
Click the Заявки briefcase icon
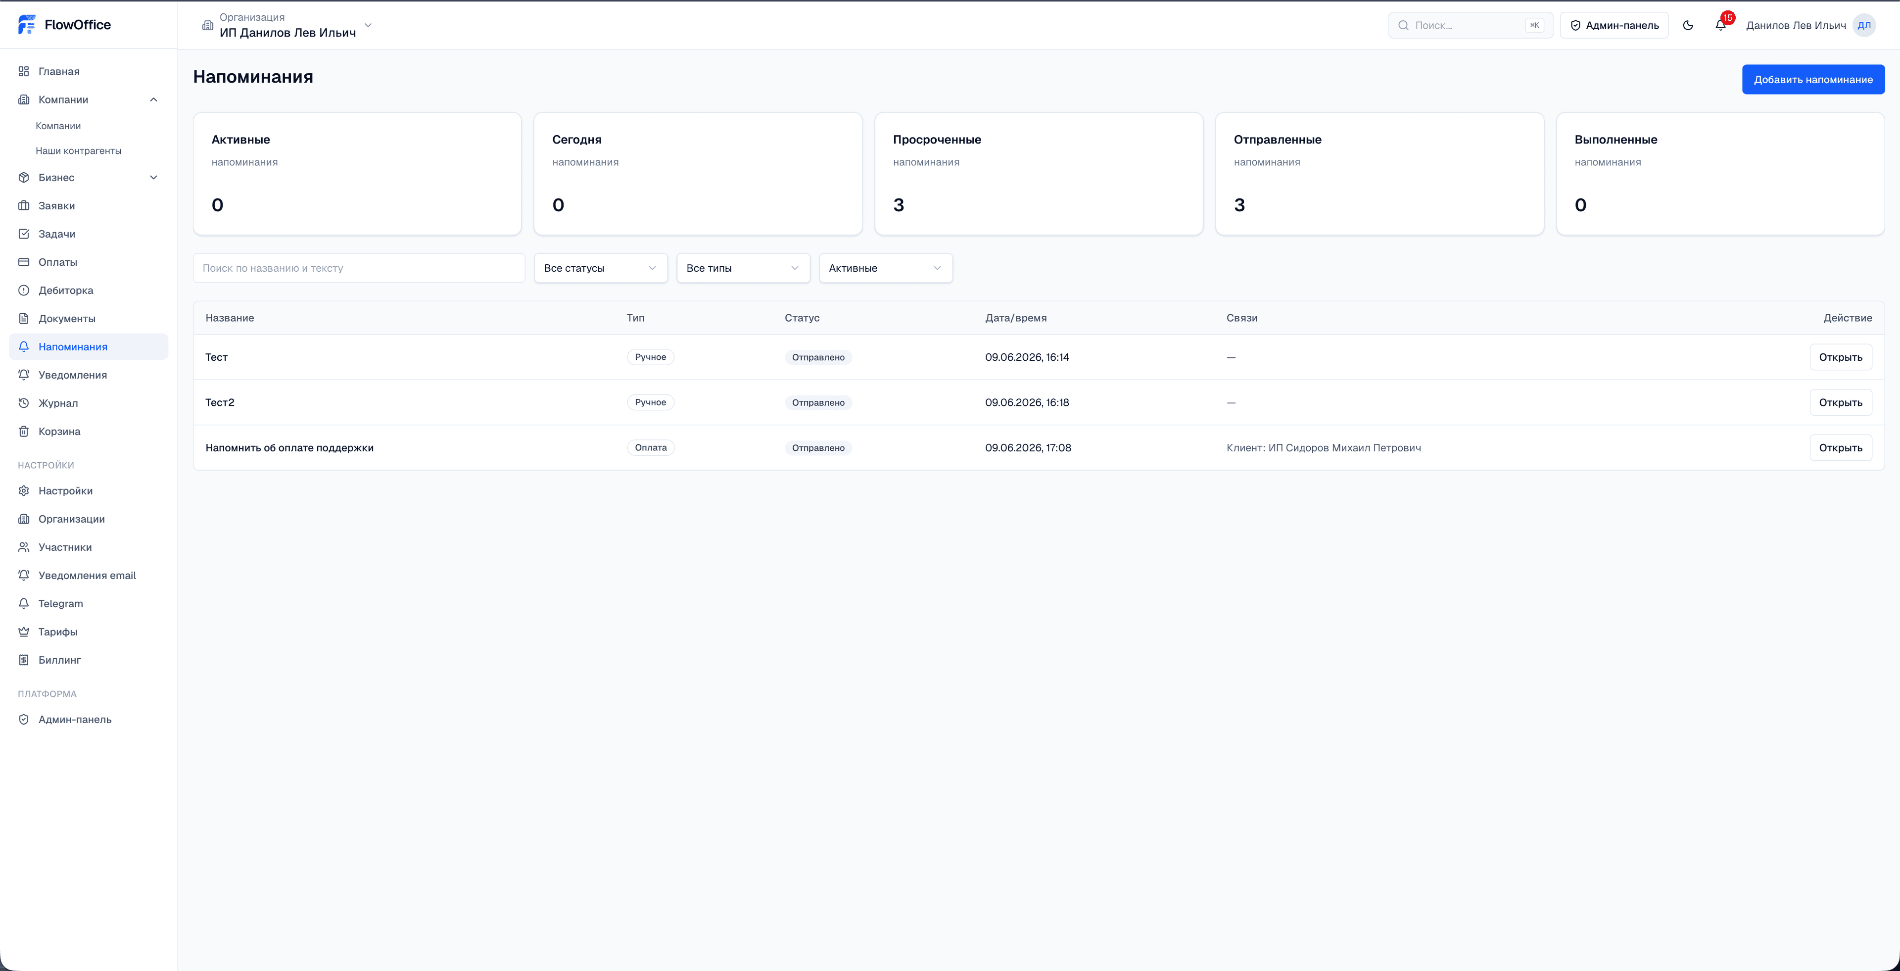tap(24, 206)
